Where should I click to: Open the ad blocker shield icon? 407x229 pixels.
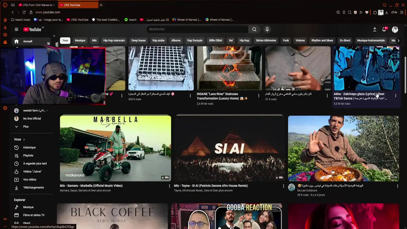click(x=355, y=12)
